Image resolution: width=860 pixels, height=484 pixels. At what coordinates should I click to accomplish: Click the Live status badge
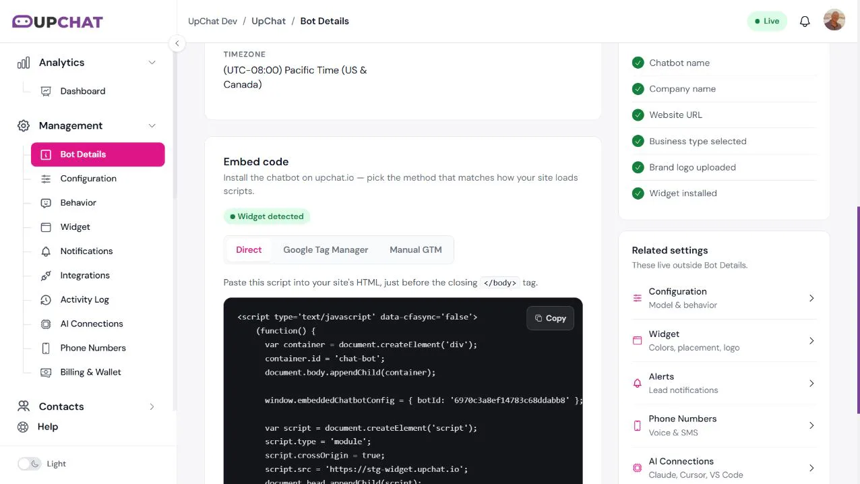point(767,21)
